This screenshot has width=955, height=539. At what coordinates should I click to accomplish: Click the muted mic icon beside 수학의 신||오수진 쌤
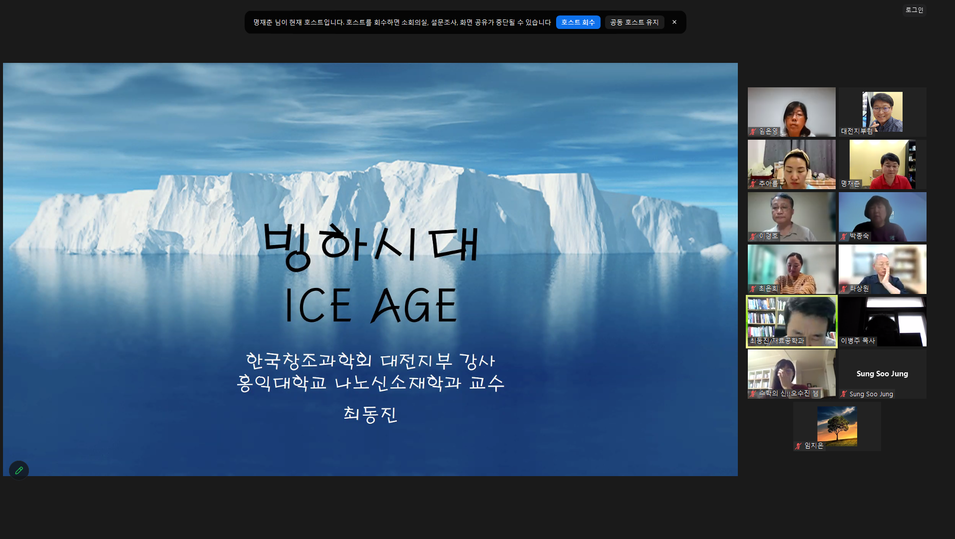coord(753,393)
